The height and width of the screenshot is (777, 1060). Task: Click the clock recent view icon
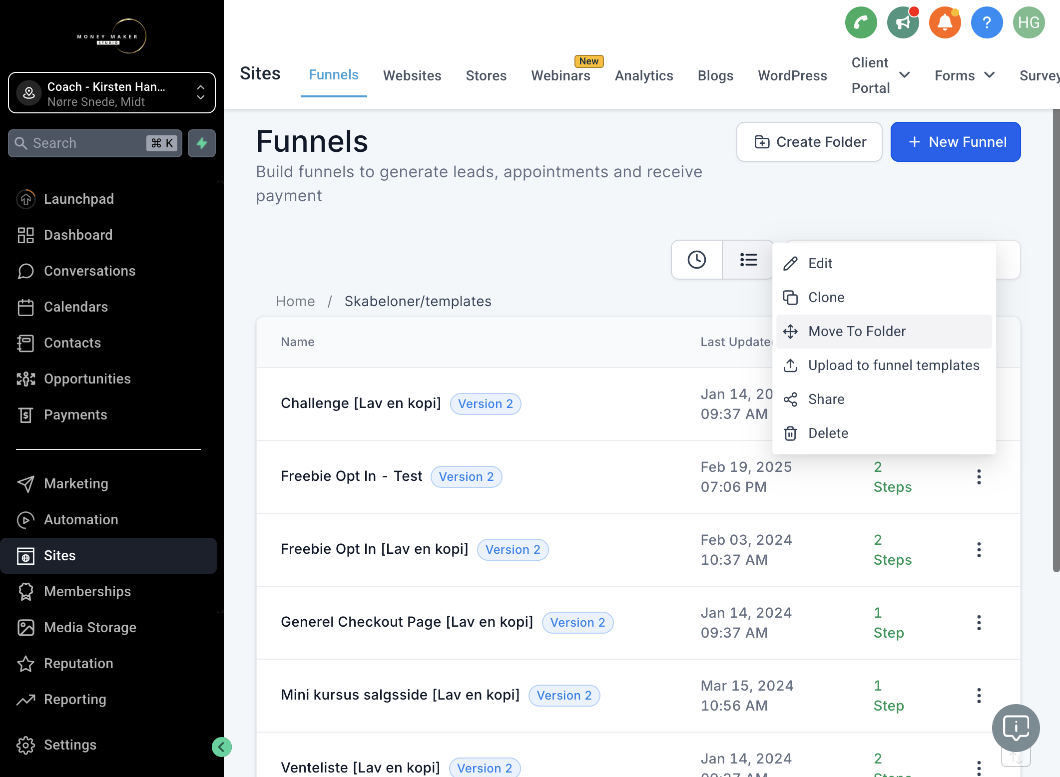click(x=697, y=260)
